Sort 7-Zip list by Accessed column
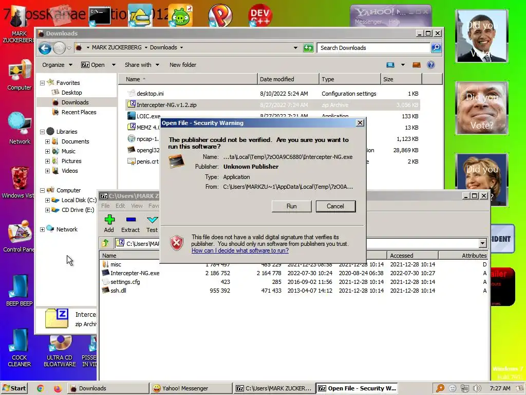 (412, 256)
